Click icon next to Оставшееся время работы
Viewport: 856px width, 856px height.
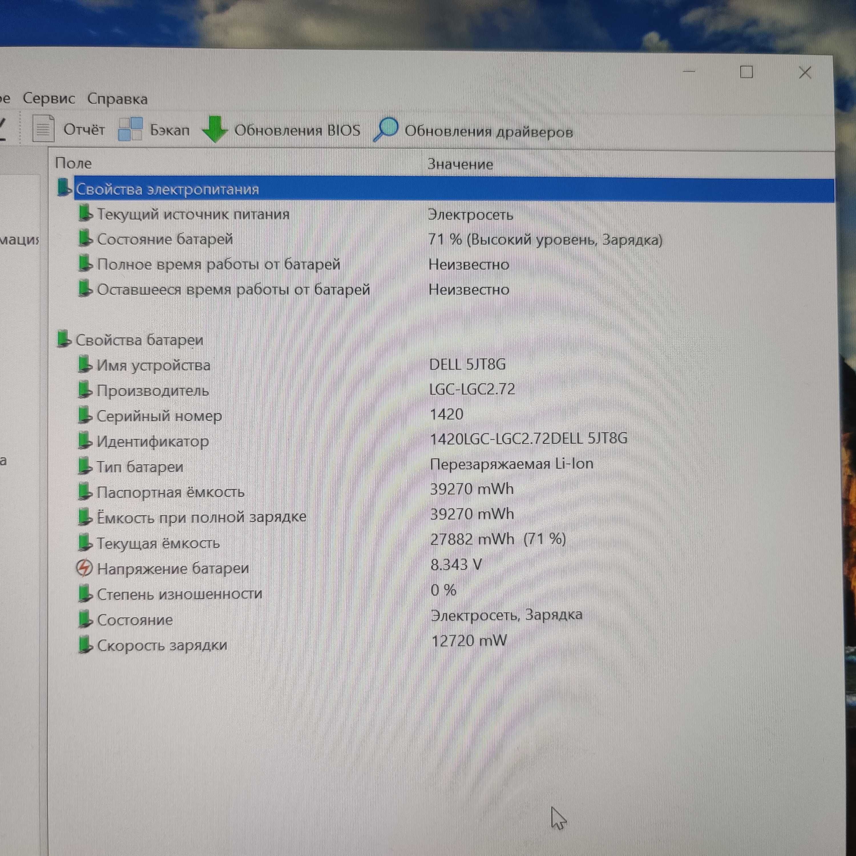point(85,288)
